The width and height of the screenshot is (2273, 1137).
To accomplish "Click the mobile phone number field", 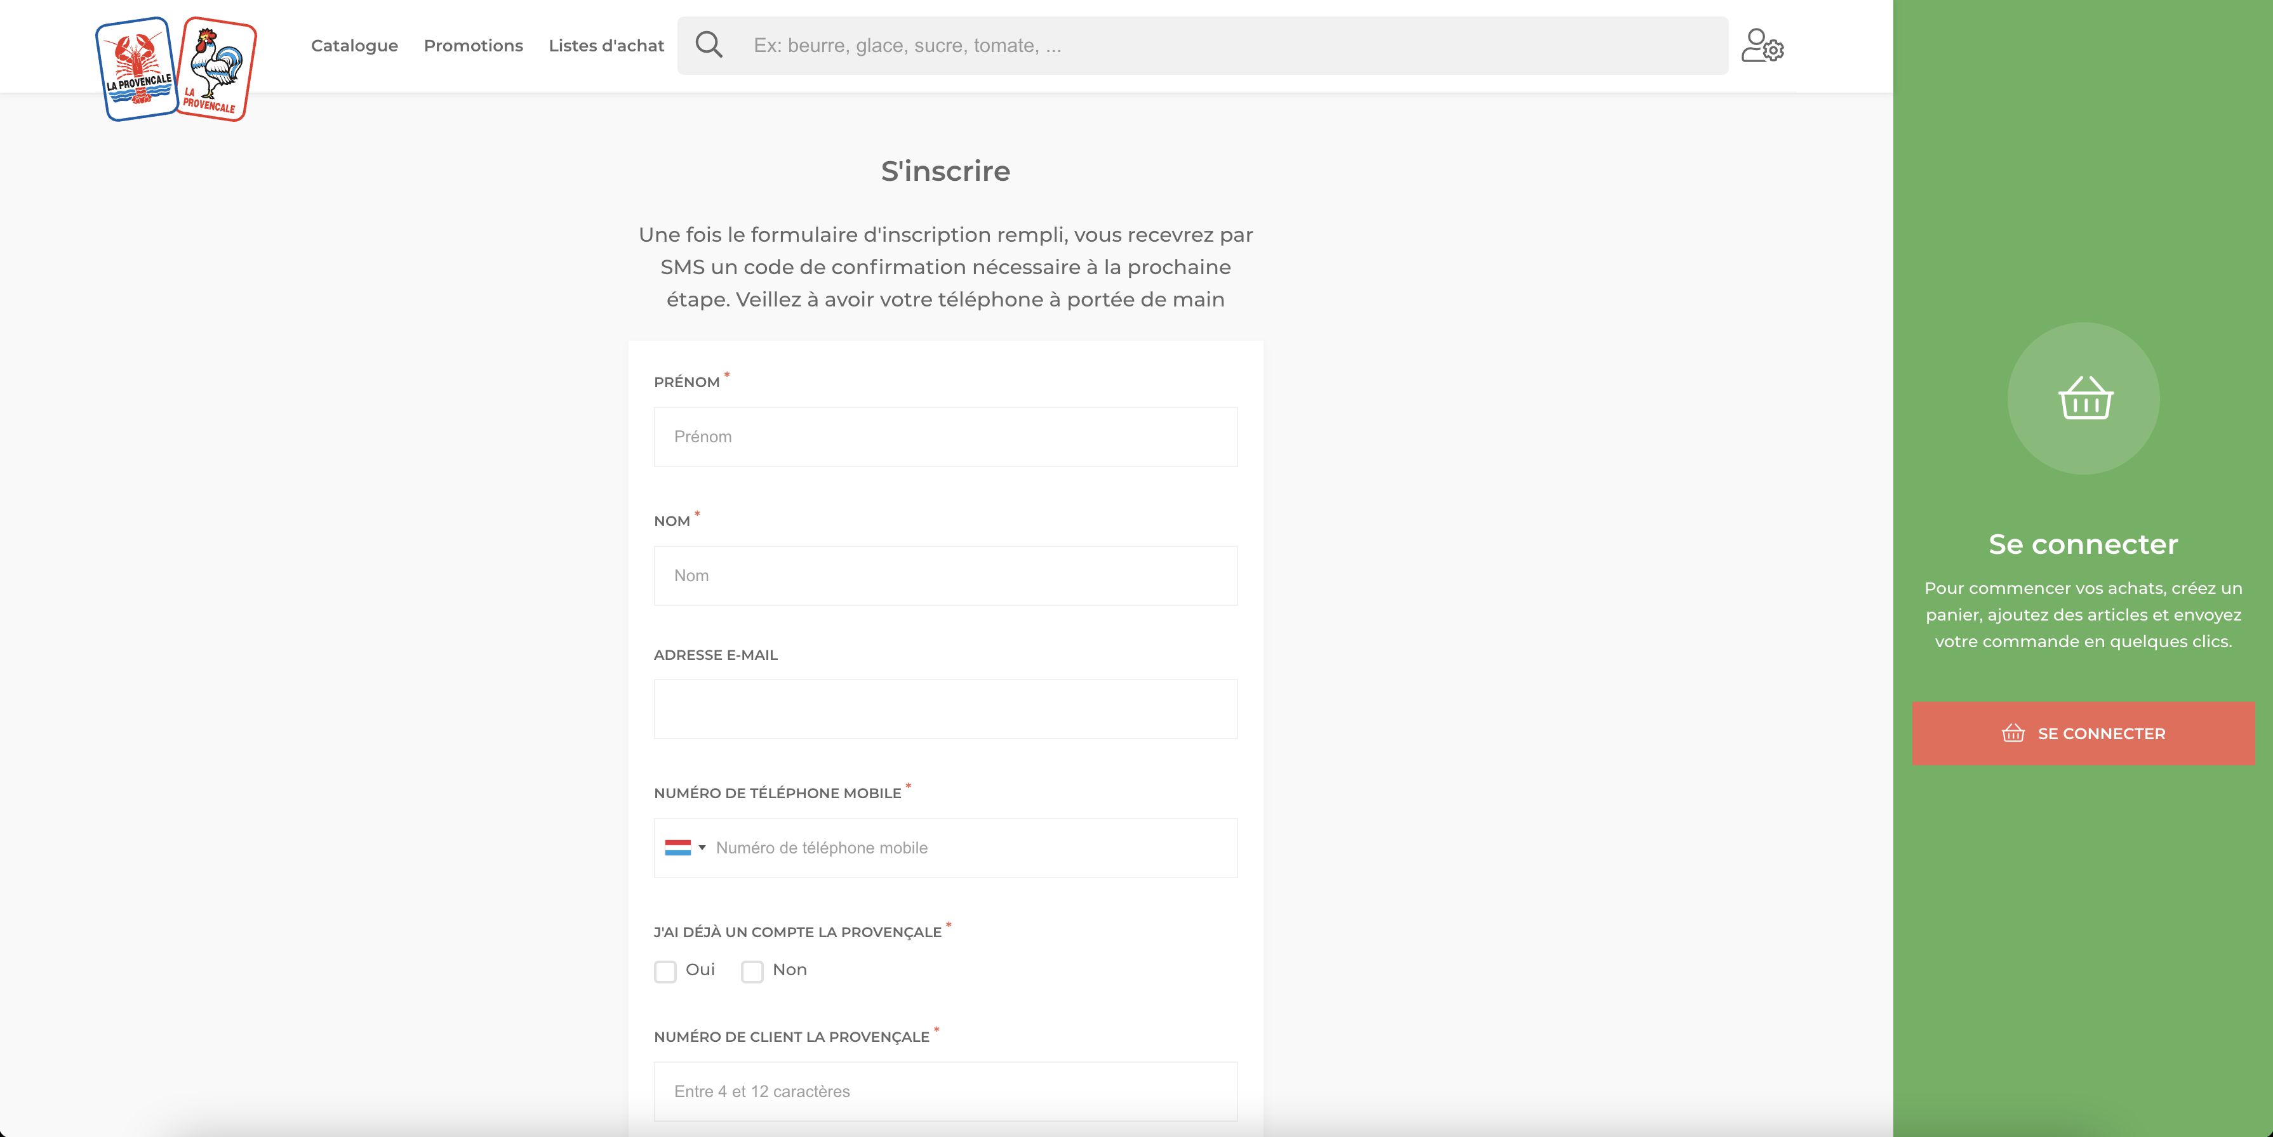I will pyautogui.click(x=971, y=848).
